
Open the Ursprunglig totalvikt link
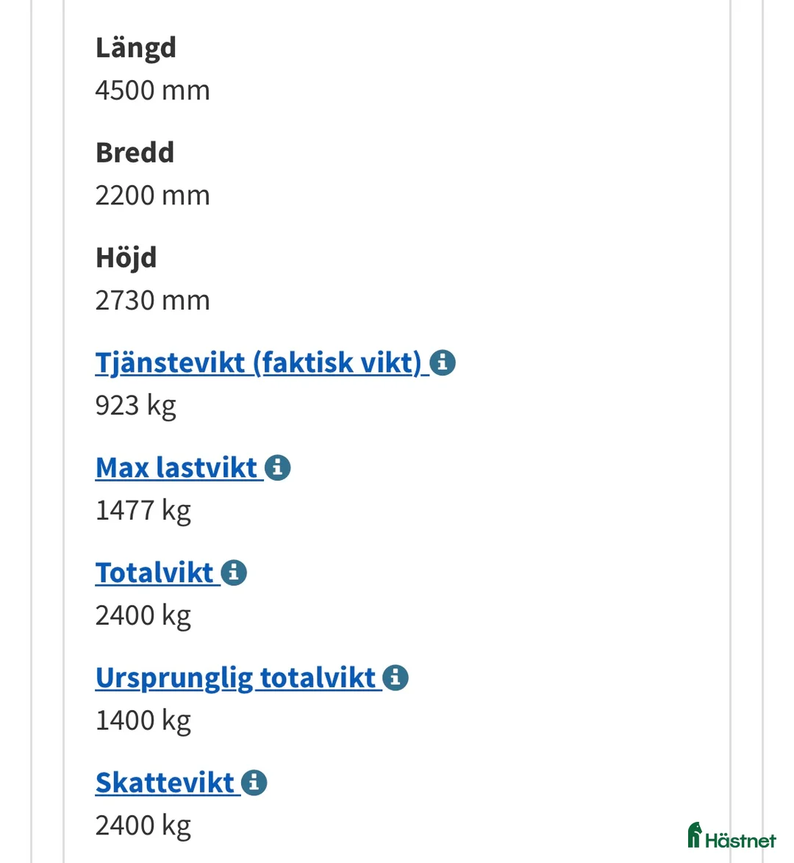tap(235, 677)
